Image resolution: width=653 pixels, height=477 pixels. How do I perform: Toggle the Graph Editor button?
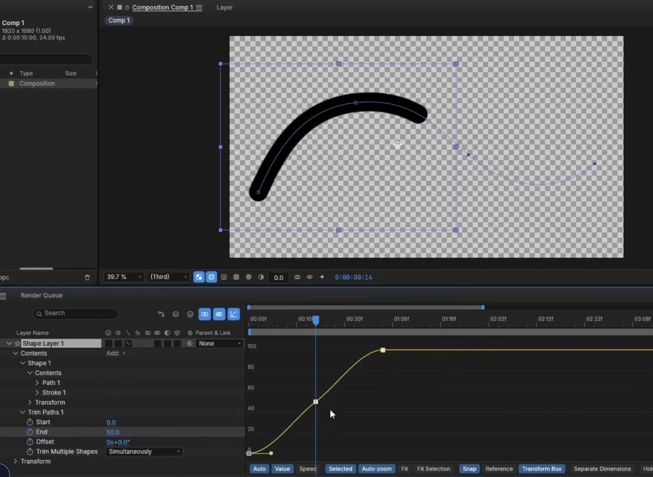pos(234,314)
